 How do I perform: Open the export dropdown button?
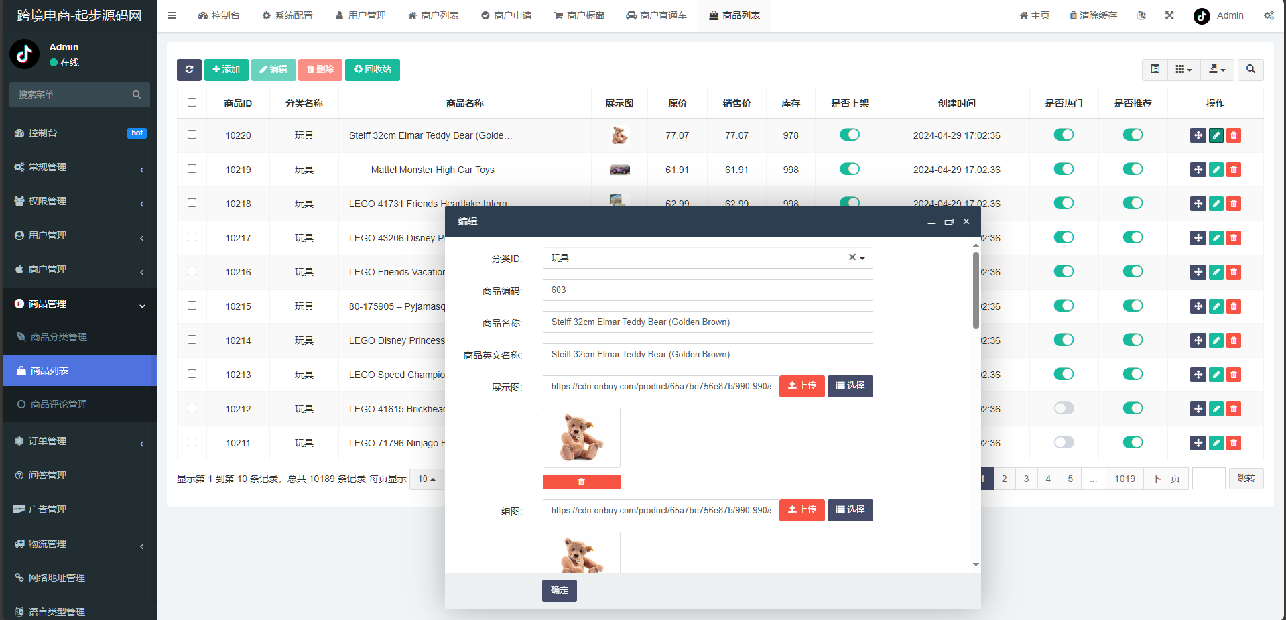pos(1216,70)
